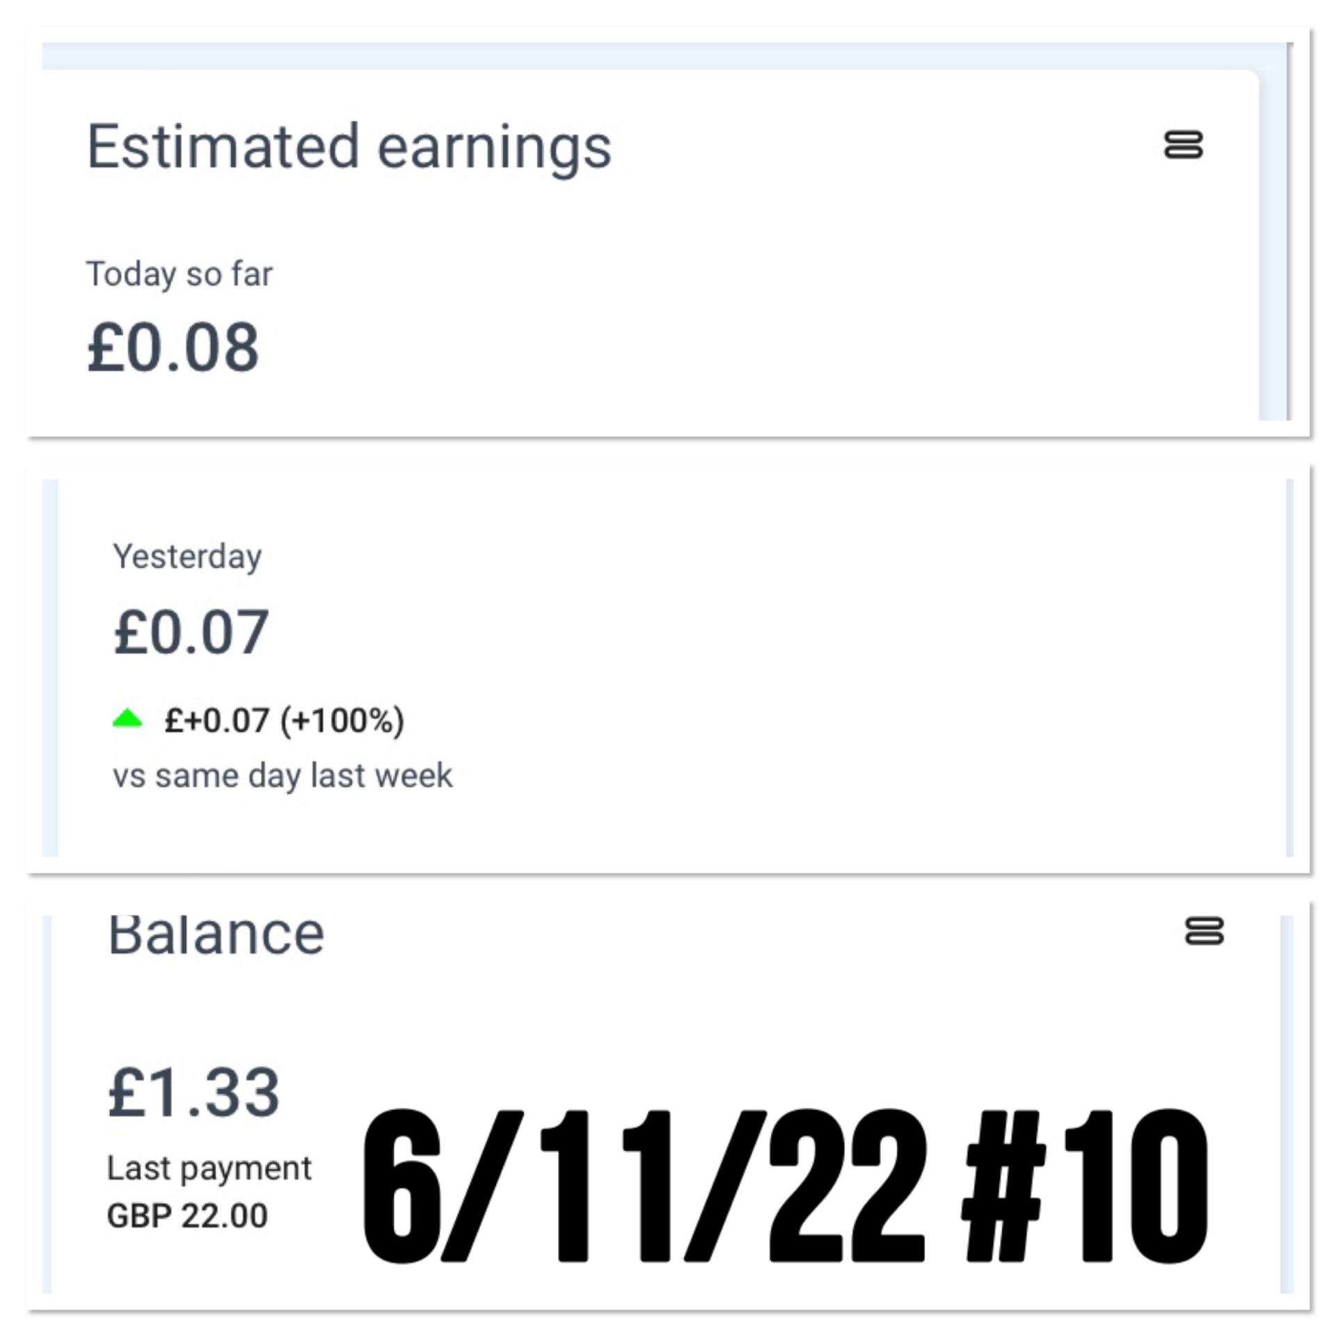
Task: Click the vs same day last week text
Action: 283,775
